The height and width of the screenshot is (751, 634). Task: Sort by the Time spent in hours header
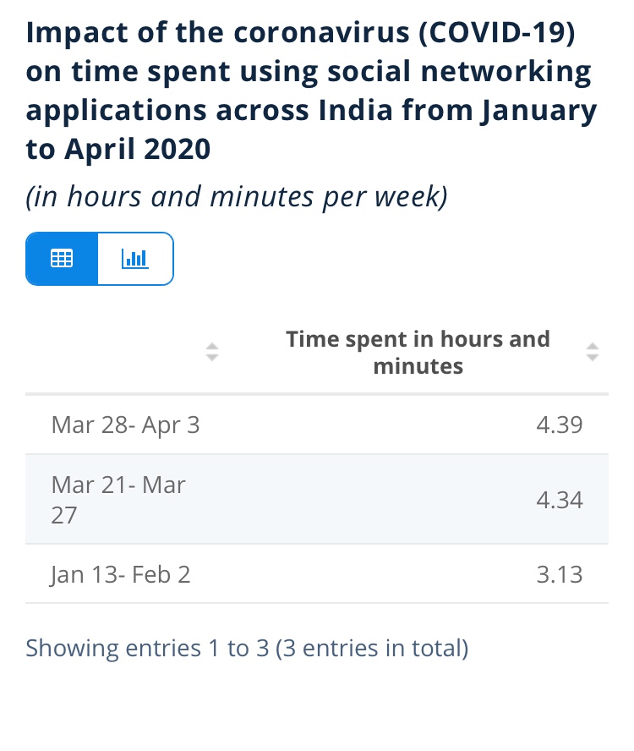point(418,353)
